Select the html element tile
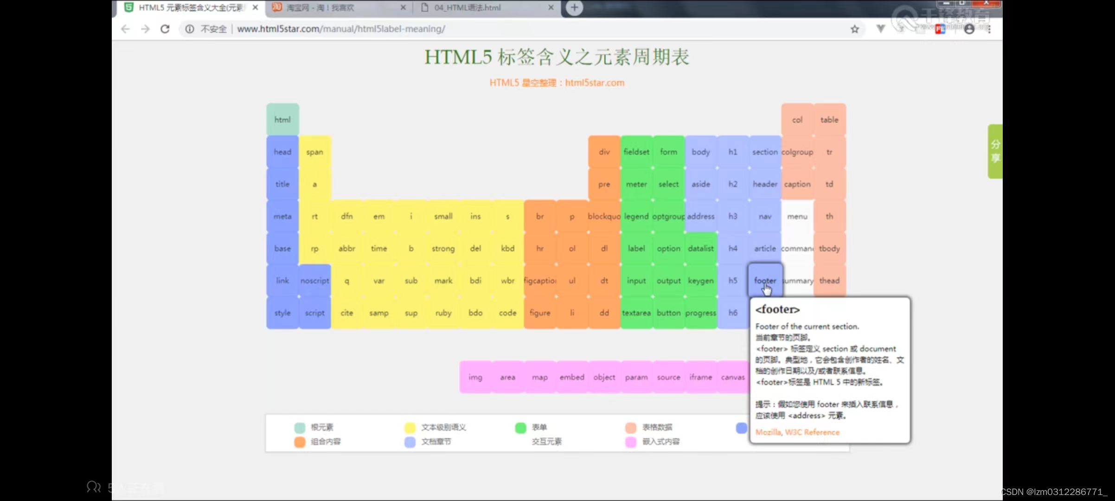This screenshot has width=1115, height=501. point(282,120)
